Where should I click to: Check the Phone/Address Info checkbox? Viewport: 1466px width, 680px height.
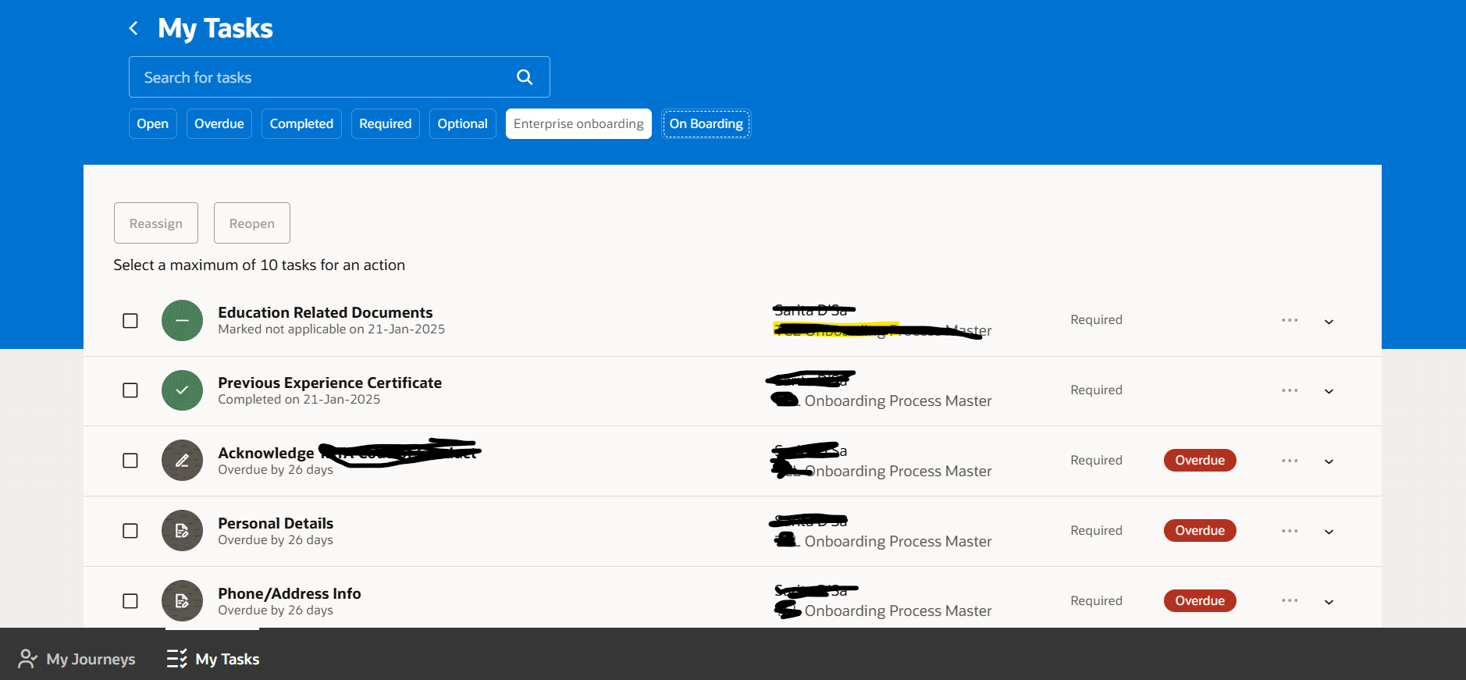click(130, 601)
